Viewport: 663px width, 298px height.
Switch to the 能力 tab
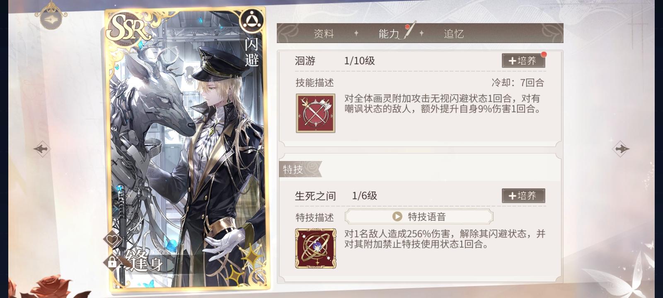389,34
